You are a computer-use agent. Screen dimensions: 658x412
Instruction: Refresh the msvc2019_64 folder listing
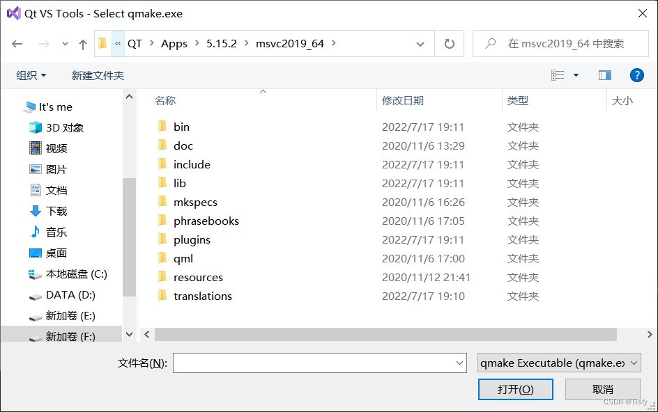pyautogui.click(x=449, y=44)
